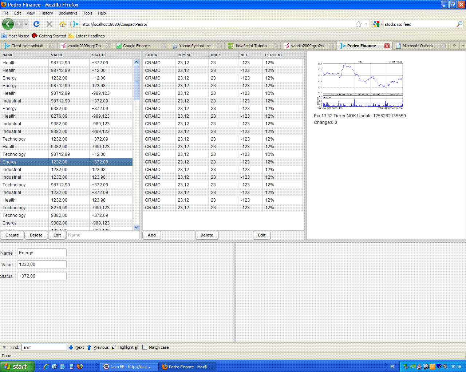466x372 pixels.
Task: Click the search magnifier icon
Action: [459, 24]
